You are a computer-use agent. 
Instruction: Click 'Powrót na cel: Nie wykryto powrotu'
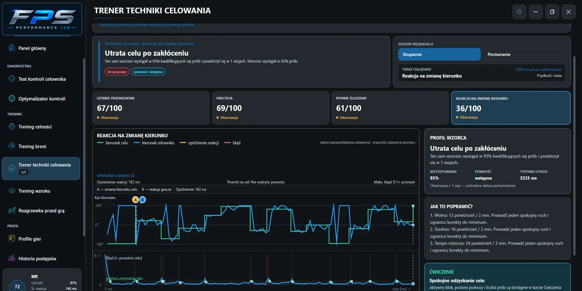pyautogui.click(x=256, y=182)
